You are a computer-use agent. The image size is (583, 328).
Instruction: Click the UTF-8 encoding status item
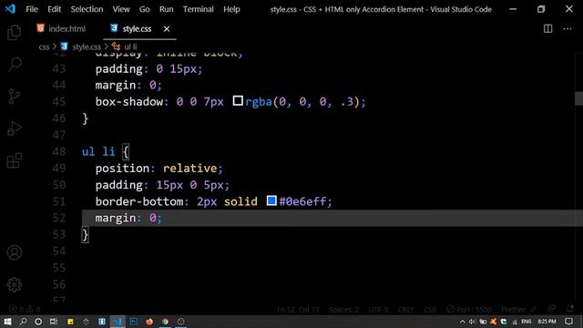pos(378,310)
